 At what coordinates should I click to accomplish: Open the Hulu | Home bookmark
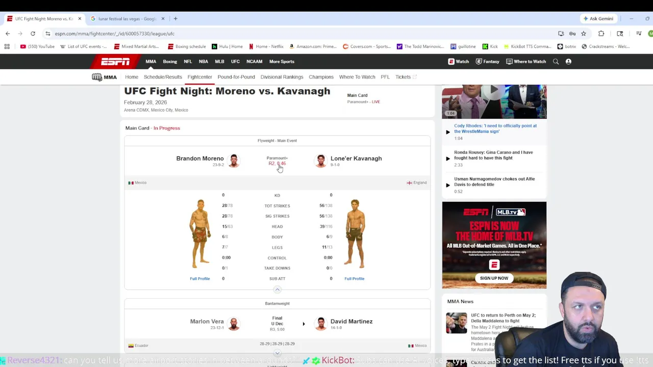pos(228,46)
